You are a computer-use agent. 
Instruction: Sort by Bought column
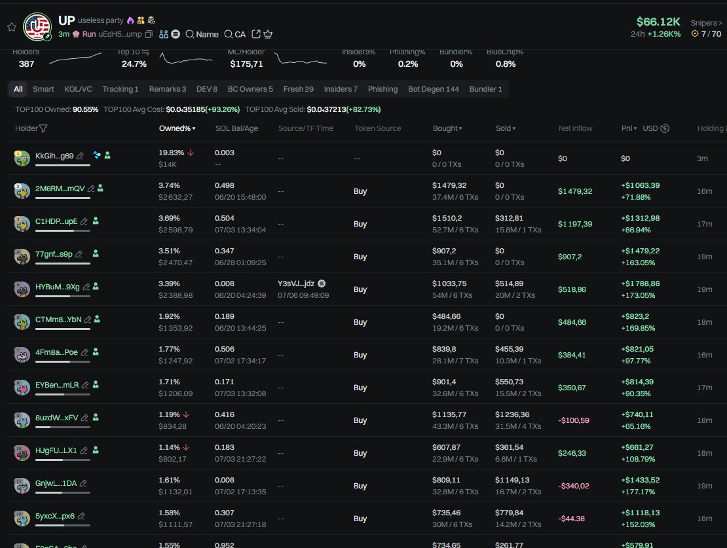click(x=447, y=128)
